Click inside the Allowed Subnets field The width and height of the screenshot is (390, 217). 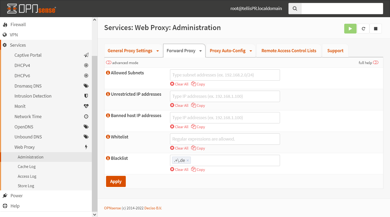[x=225, y=75]
